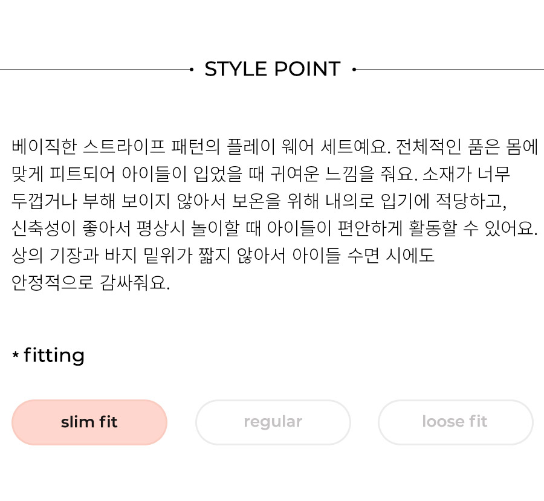Click the line starting with 베이직한

pyautogui.click(x=275, y=147)
